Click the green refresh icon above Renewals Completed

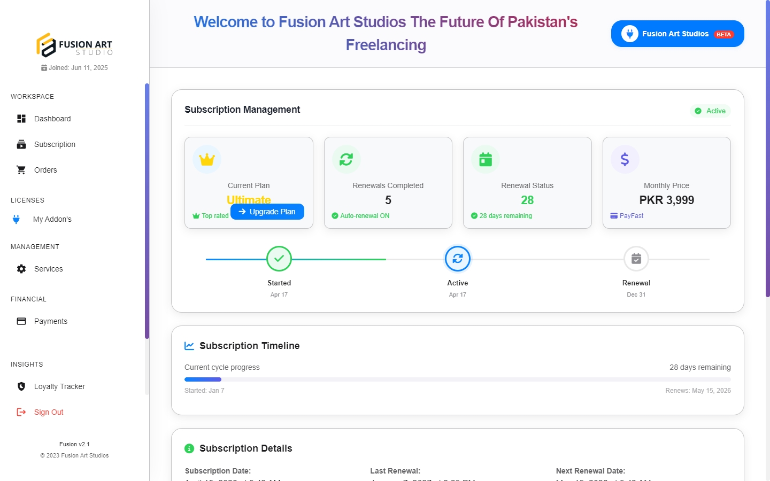click(x=346, y=159)
